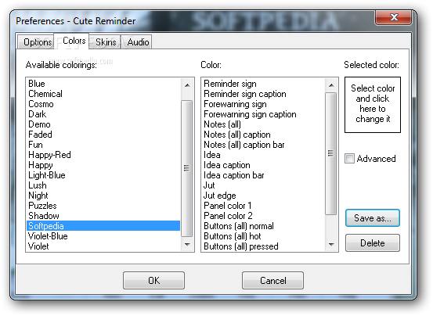Cancel the Preferences dialog
Screen dimensions: 433x316
coord(272,281)
